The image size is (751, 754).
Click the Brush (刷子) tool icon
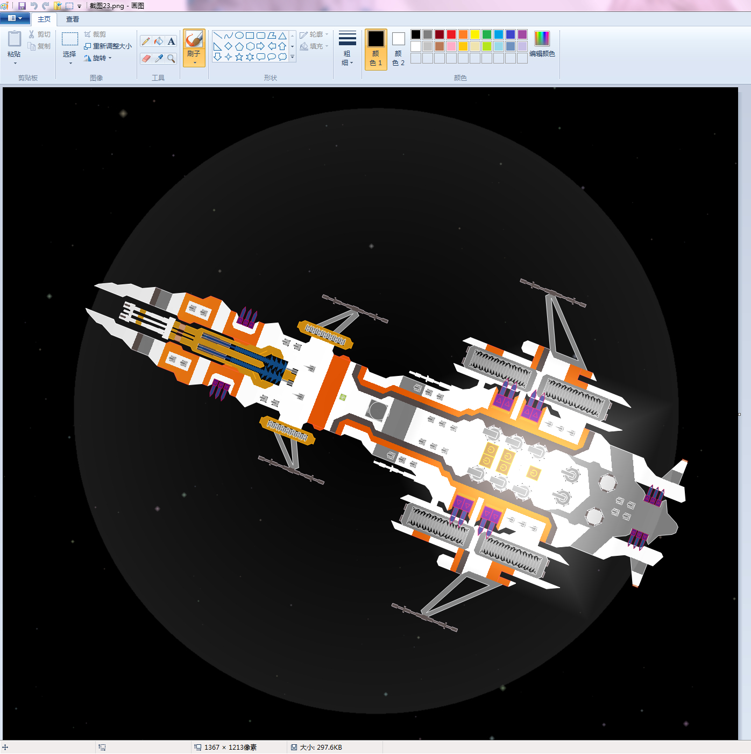coord(194,39)
